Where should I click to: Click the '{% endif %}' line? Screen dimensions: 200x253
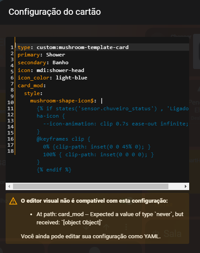tap(54, 170)
